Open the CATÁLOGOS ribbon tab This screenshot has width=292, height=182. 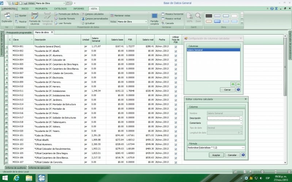(x=60, y=8)
